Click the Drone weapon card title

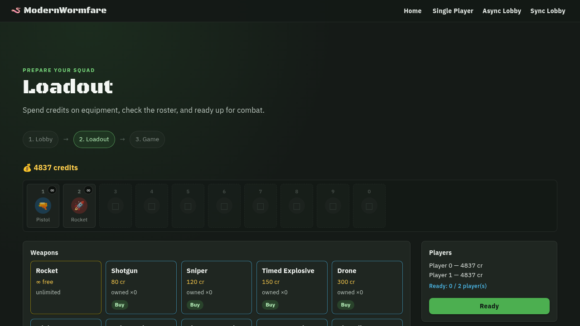(347, 271)
